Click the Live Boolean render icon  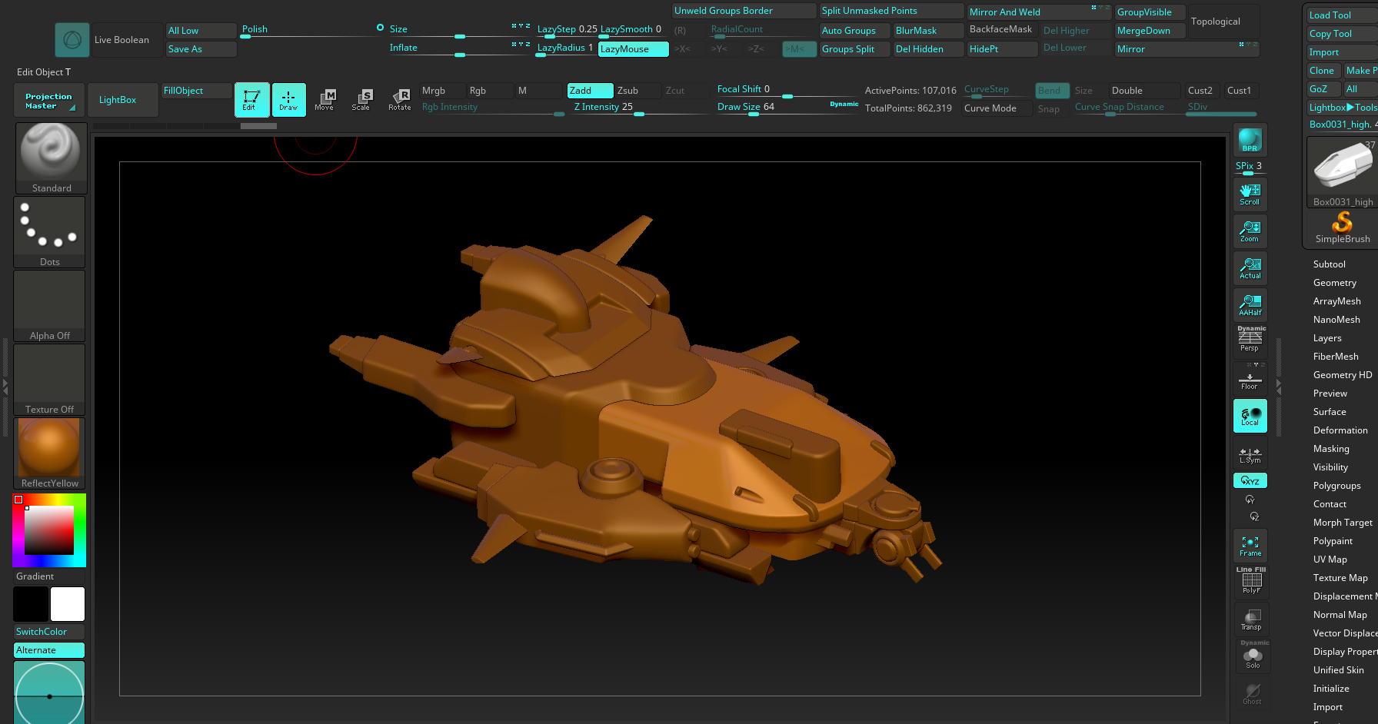72,40
